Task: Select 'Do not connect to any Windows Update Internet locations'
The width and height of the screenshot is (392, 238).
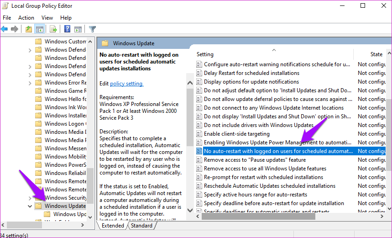Action: point(274,108)
